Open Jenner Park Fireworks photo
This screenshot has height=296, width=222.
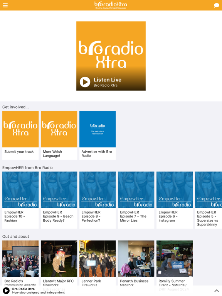[x=98, y=259]
